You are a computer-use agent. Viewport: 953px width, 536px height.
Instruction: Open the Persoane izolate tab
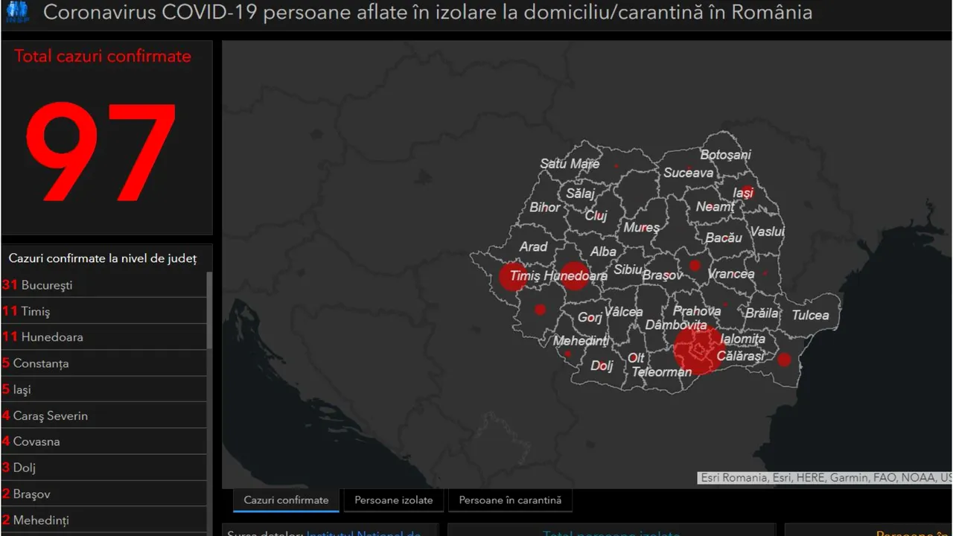(x=394, y=500)
